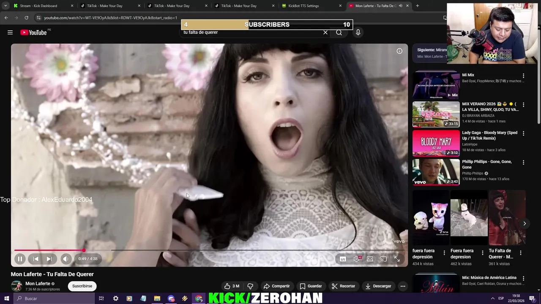The image size is (541, 304).
Task: Go back in browser history
Action: coord(6,18)
